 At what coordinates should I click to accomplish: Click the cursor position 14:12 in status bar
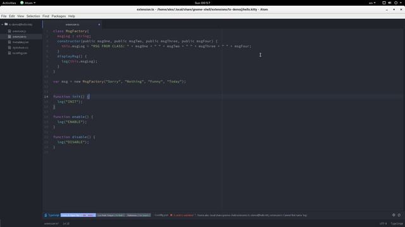pos(66,223)
